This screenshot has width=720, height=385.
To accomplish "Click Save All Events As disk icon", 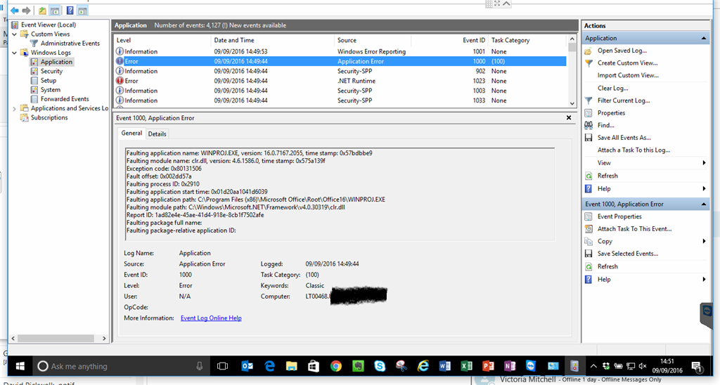I will [589, 138].
